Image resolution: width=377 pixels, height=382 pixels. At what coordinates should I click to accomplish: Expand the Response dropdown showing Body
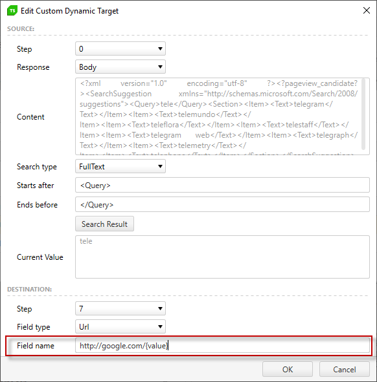(120, 67)
